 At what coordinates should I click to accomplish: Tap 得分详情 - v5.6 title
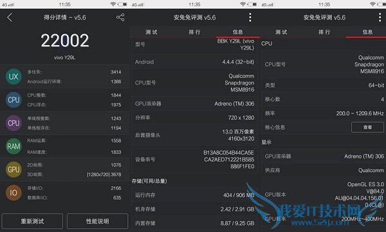click(65, 17)
